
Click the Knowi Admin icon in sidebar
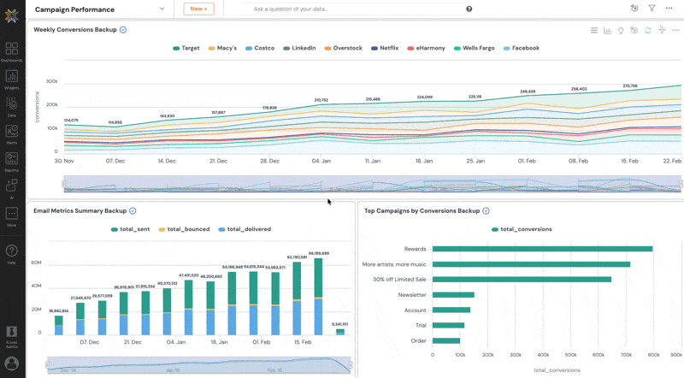(12, 337)
